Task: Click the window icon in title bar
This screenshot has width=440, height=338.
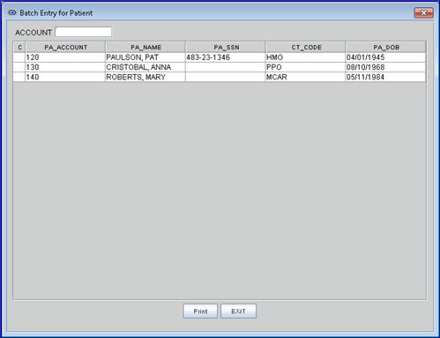Action: [x=12, y=12]
